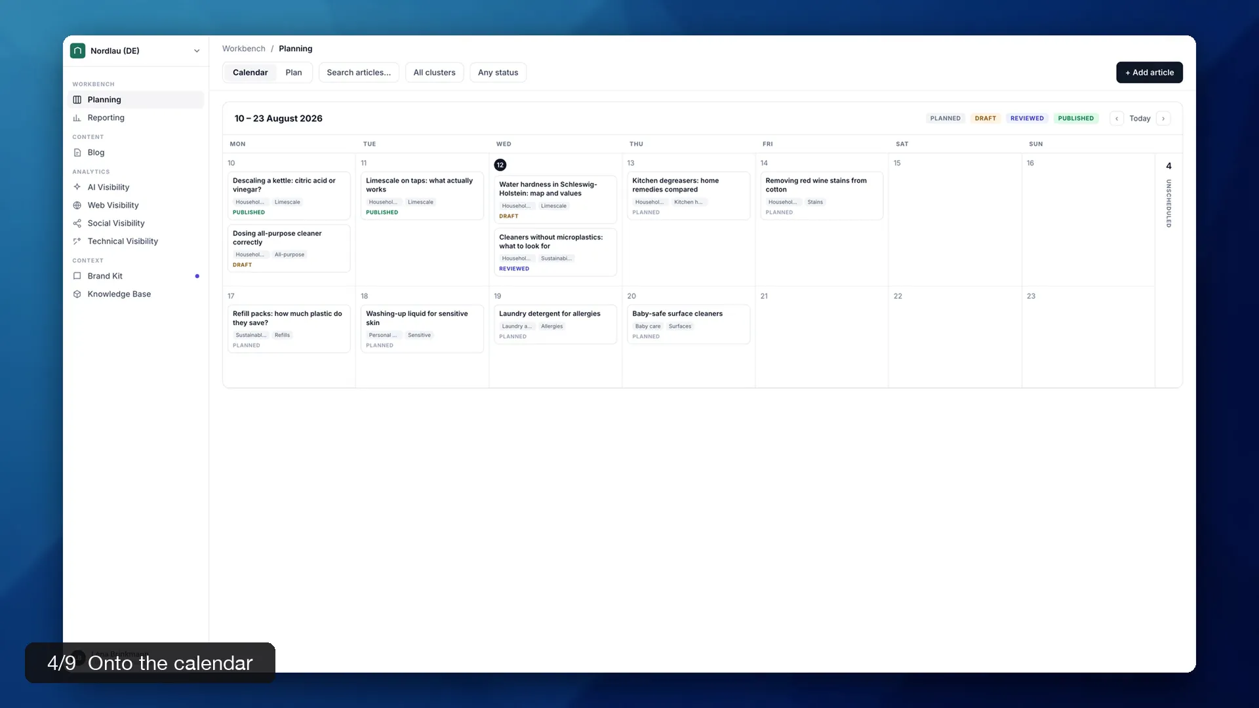Viewport: 1259px width, 708px height.
Task: Open Washing-up liquid for sensitive skin card
Action: [x=422, y=328]
